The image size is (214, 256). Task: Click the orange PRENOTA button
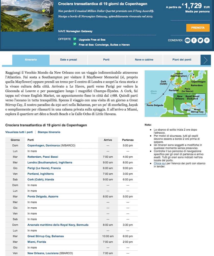(198, 28)
